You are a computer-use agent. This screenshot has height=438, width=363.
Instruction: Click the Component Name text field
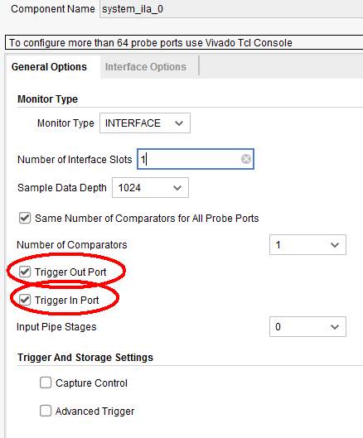(231, 9)
